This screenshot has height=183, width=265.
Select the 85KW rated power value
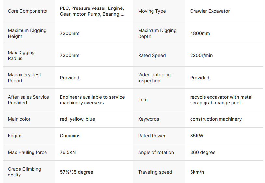[196, 136]
